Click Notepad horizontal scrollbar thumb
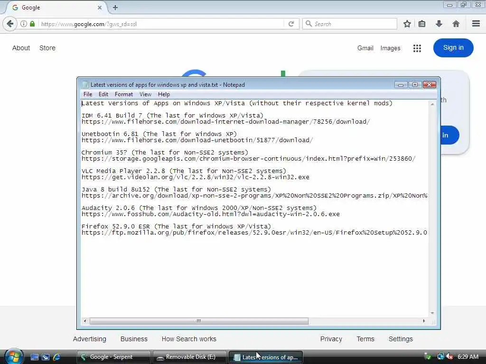This screenshot has width=486, height=364. tap(199, 321)
